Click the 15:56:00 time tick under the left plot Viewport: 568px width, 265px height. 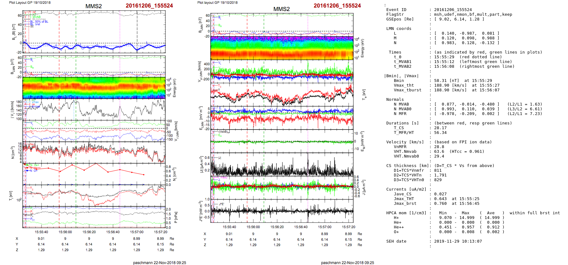(x=65, y=232)
